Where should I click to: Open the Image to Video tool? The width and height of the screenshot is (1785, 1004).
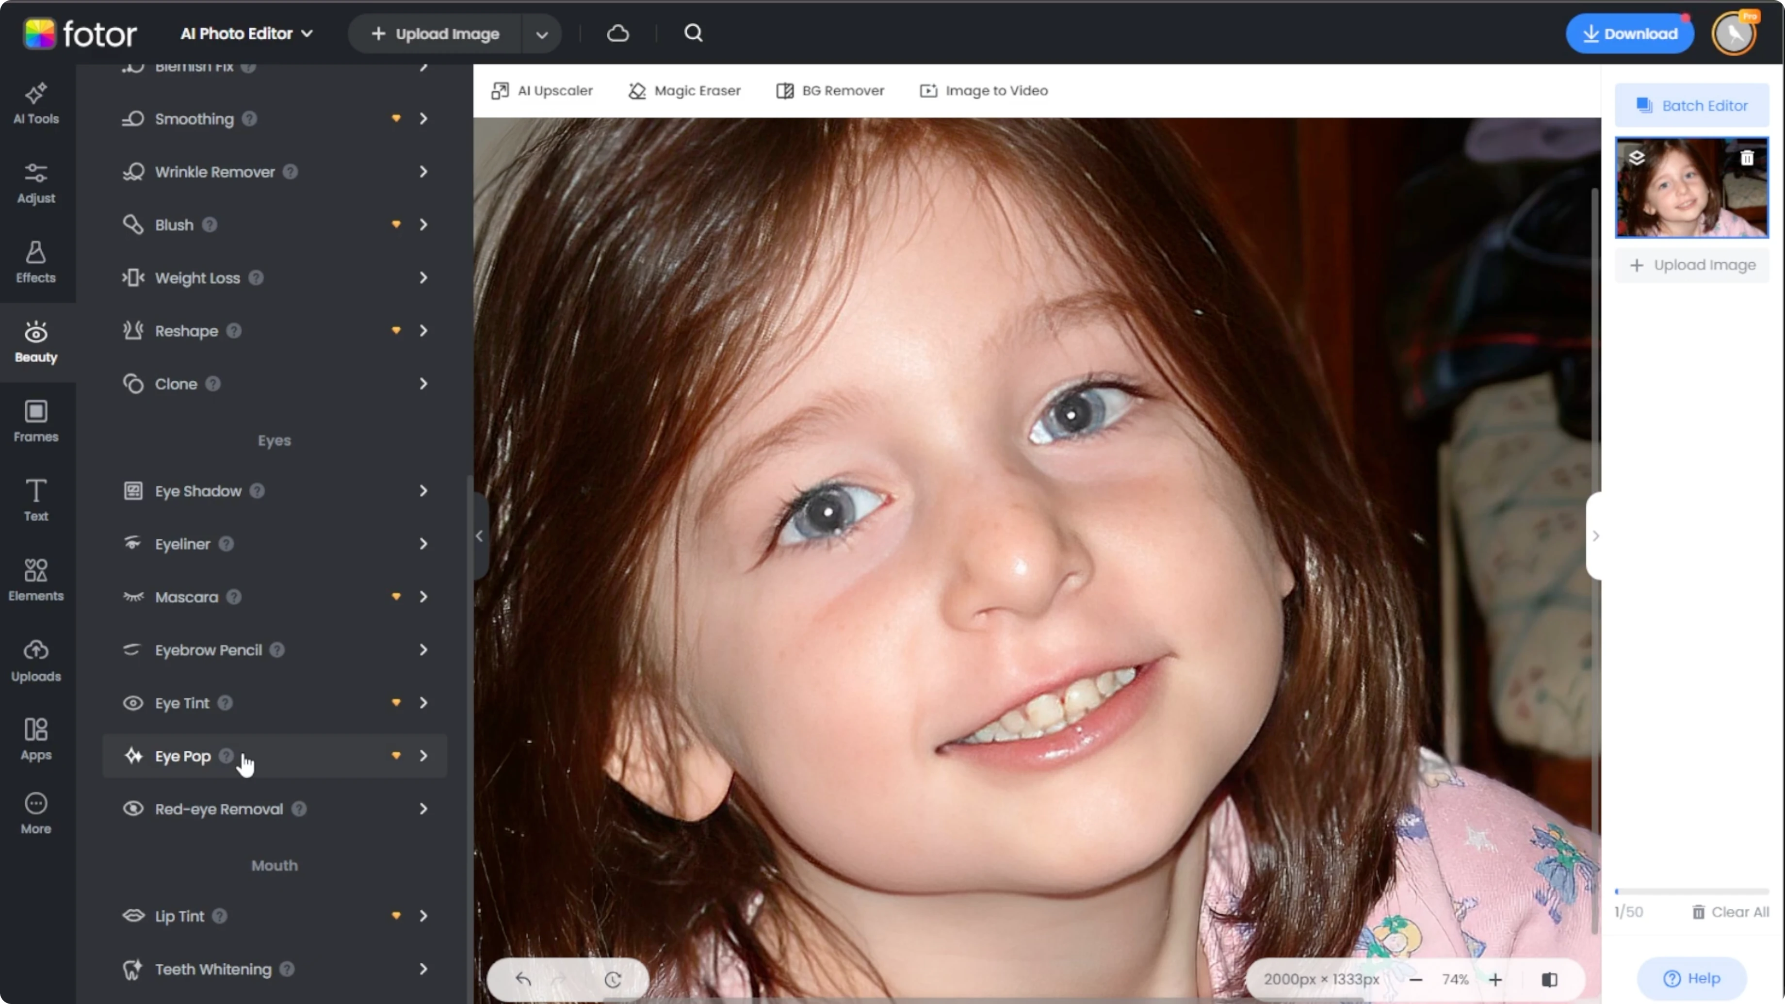tap(984, 91)
